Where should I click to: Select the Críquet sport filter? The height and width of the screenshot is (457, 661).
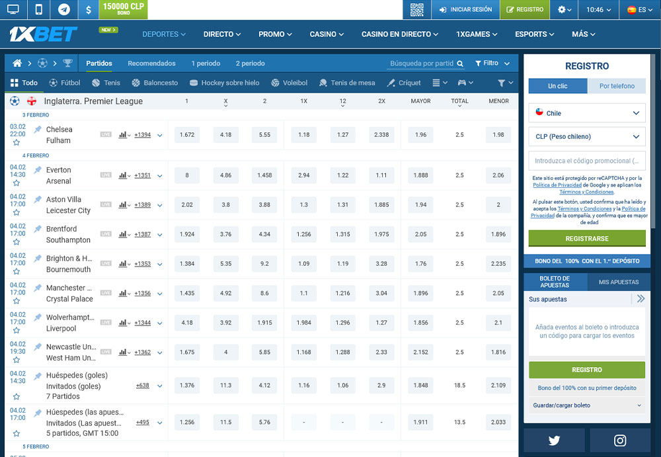click(x=403, y=83)
